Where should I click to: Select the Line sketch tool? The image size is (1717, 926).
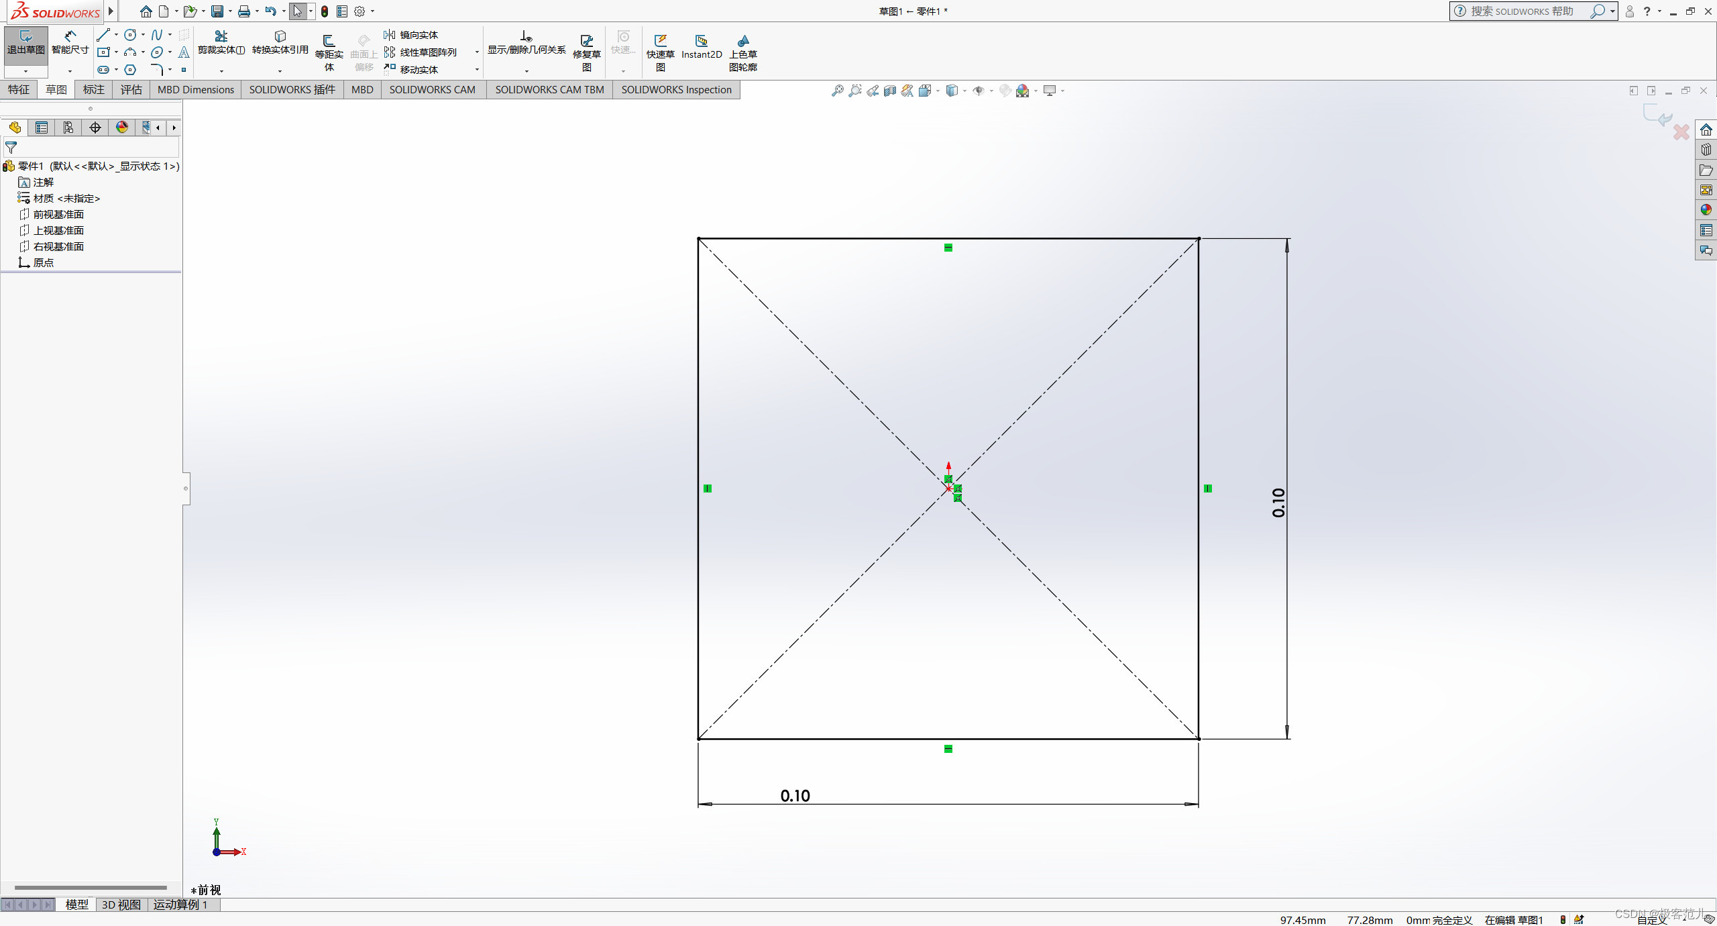pyautogui.click(x=103, y=35)
